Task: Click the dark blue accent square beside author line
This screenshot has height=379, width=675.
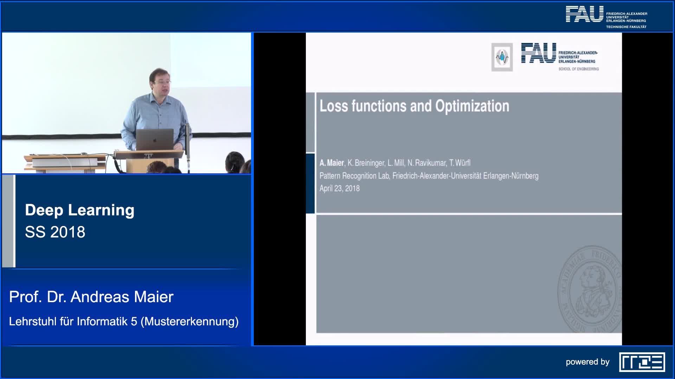Action: click(310, 183)
